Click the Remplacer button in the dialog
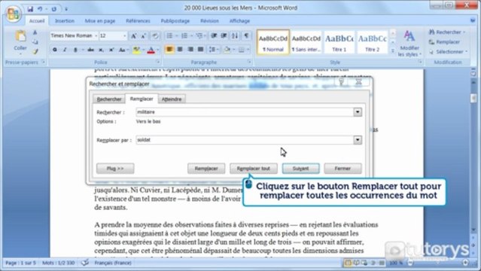 pyautogui.click(x=206, y=169)
